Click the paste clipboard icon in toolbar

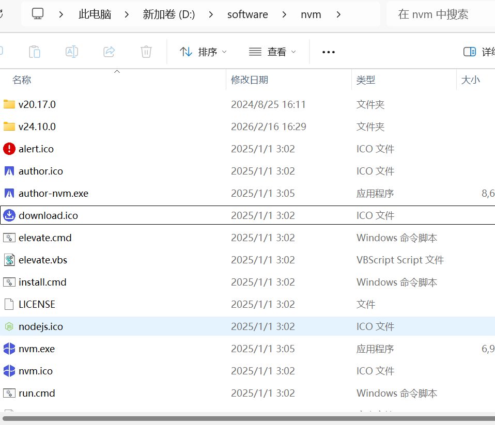(x=35, y=52)
